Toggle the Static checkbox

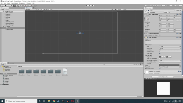tap(175, 10)
